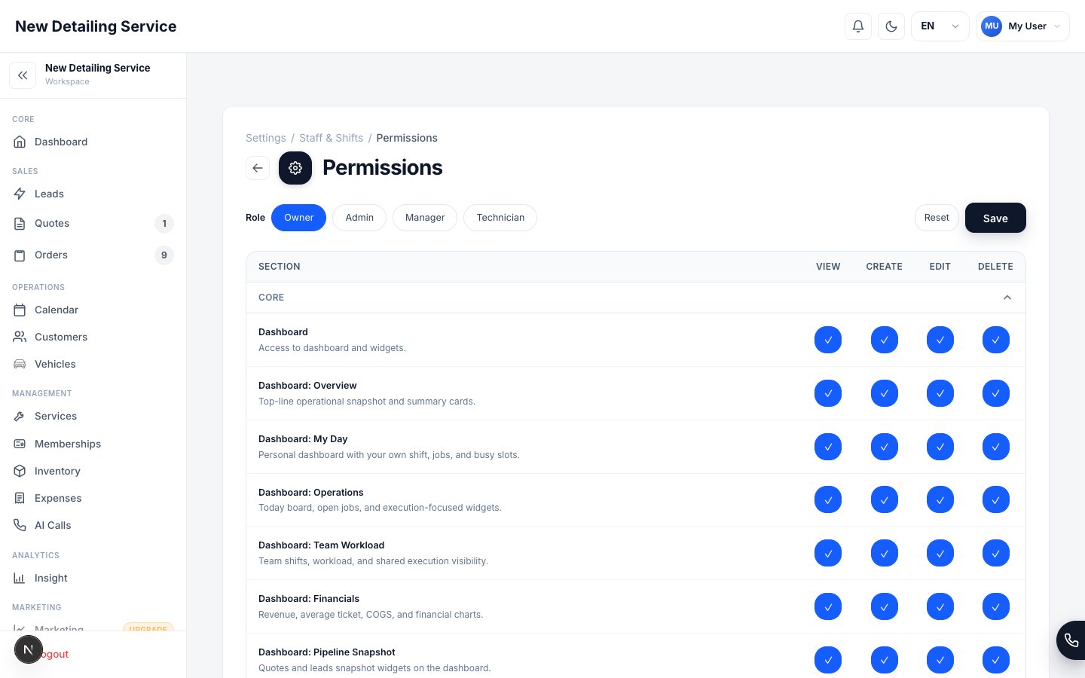Click the Save button

995,218
